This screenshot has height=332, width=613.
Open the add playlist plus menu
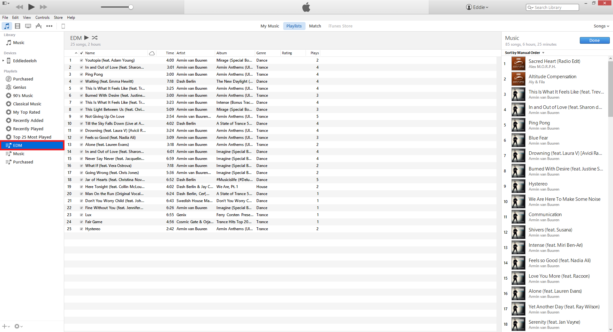tap(6, 326)
